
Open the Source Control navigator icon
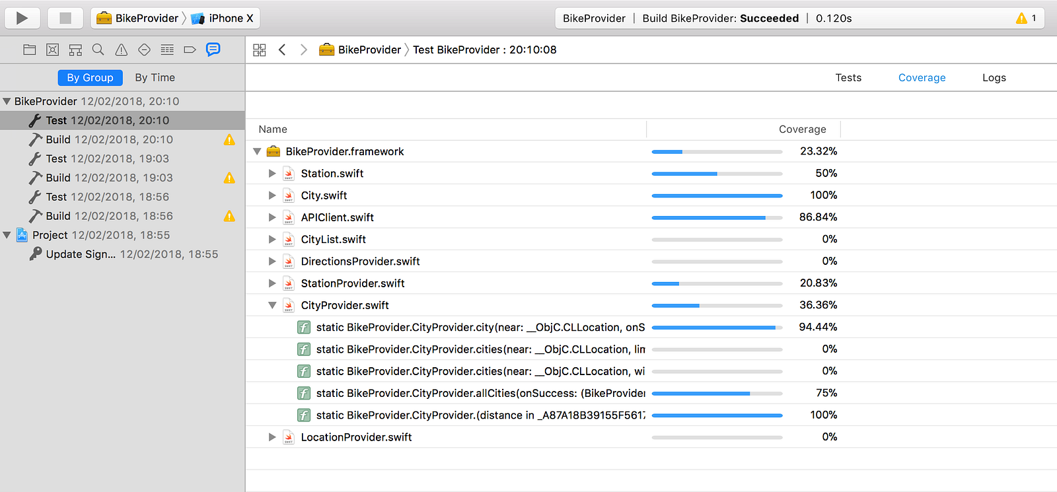point(53,50)
